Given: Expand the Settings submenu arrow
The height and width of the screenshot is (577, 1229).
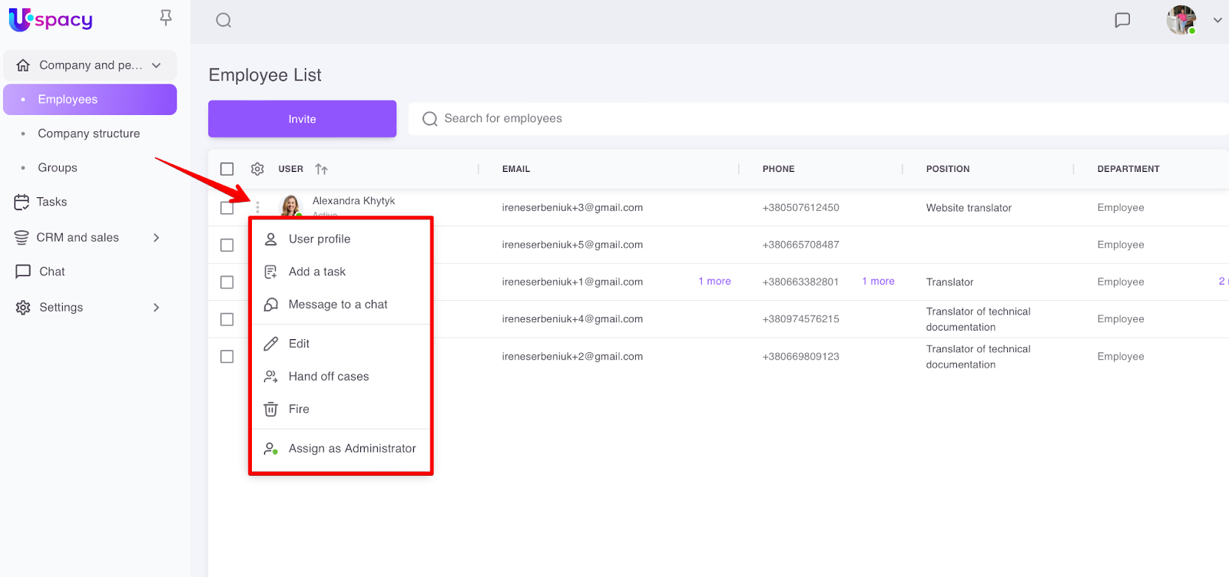Looking at the screenshot, I should tap(156, 308).
